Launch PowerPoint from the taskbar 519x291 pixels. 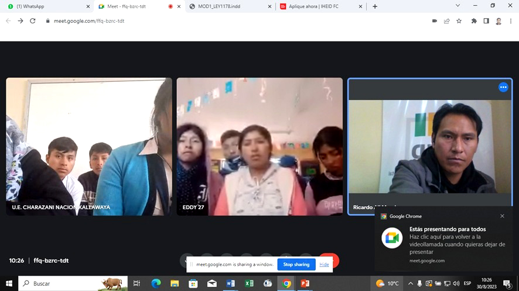point(305,283)
